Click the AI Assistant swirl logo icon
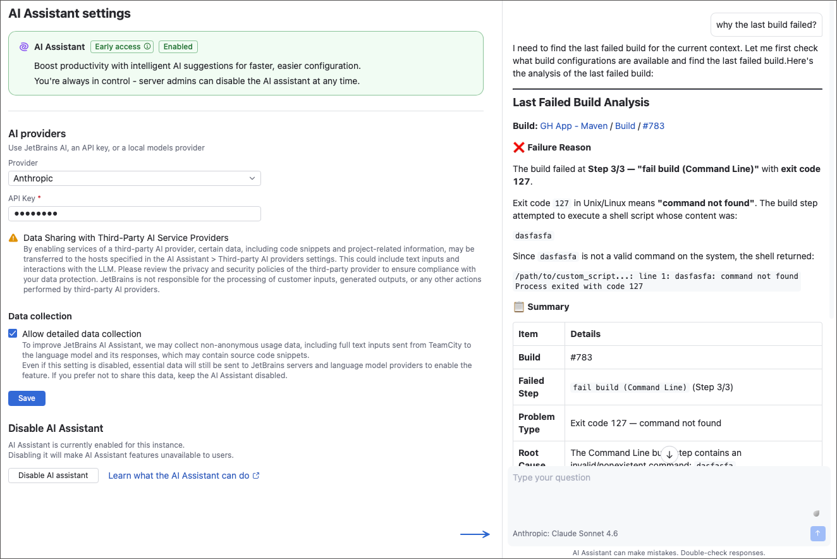 pyautogui.click(x=24, y=47)
